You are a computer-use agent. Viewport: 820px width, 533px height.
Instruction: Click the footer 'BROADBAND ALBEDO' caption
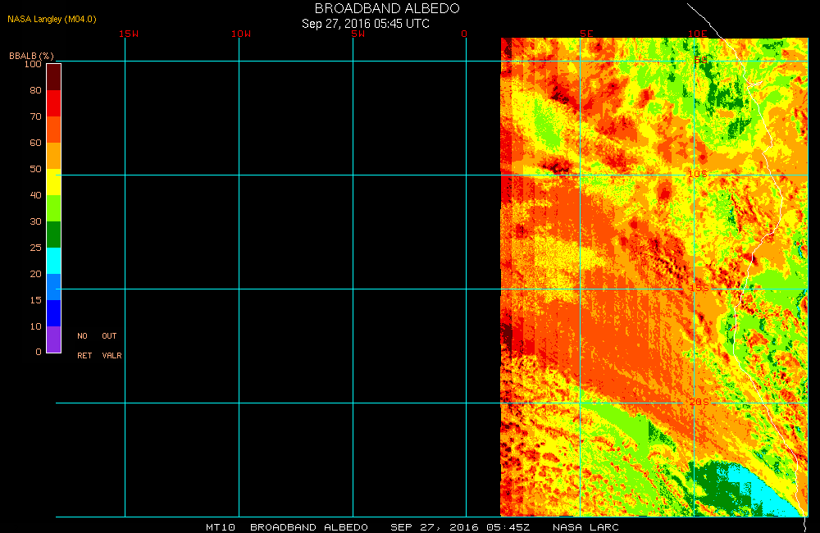pos(309,527)
